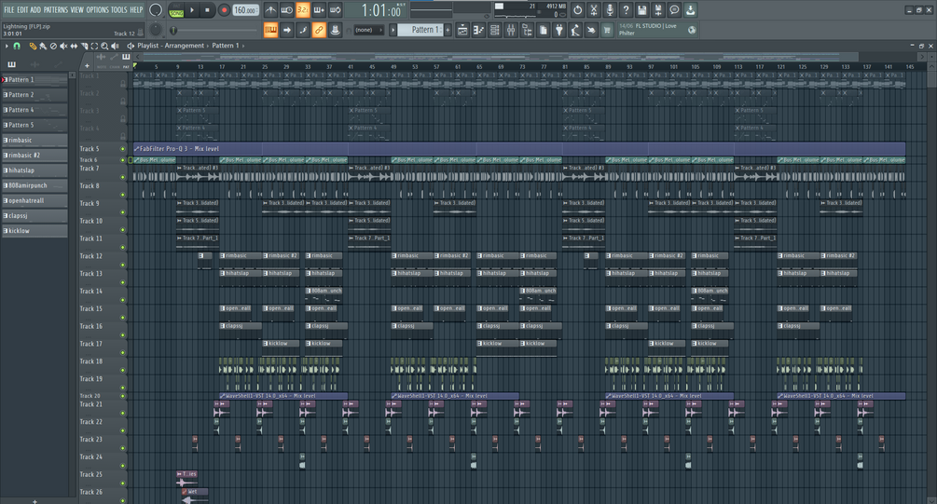
Task: Click the Play button
Action: [x=192, y=10]
